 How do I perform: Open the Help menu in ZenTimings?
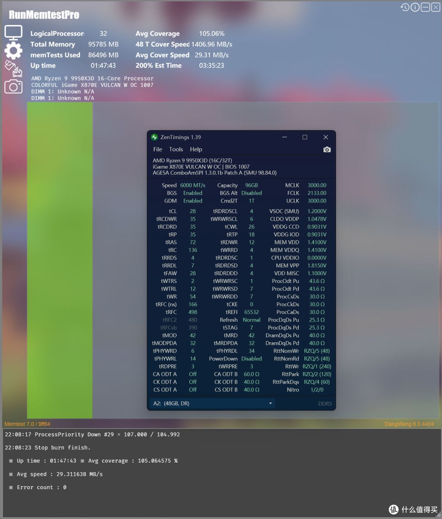(x=196, y=149)
